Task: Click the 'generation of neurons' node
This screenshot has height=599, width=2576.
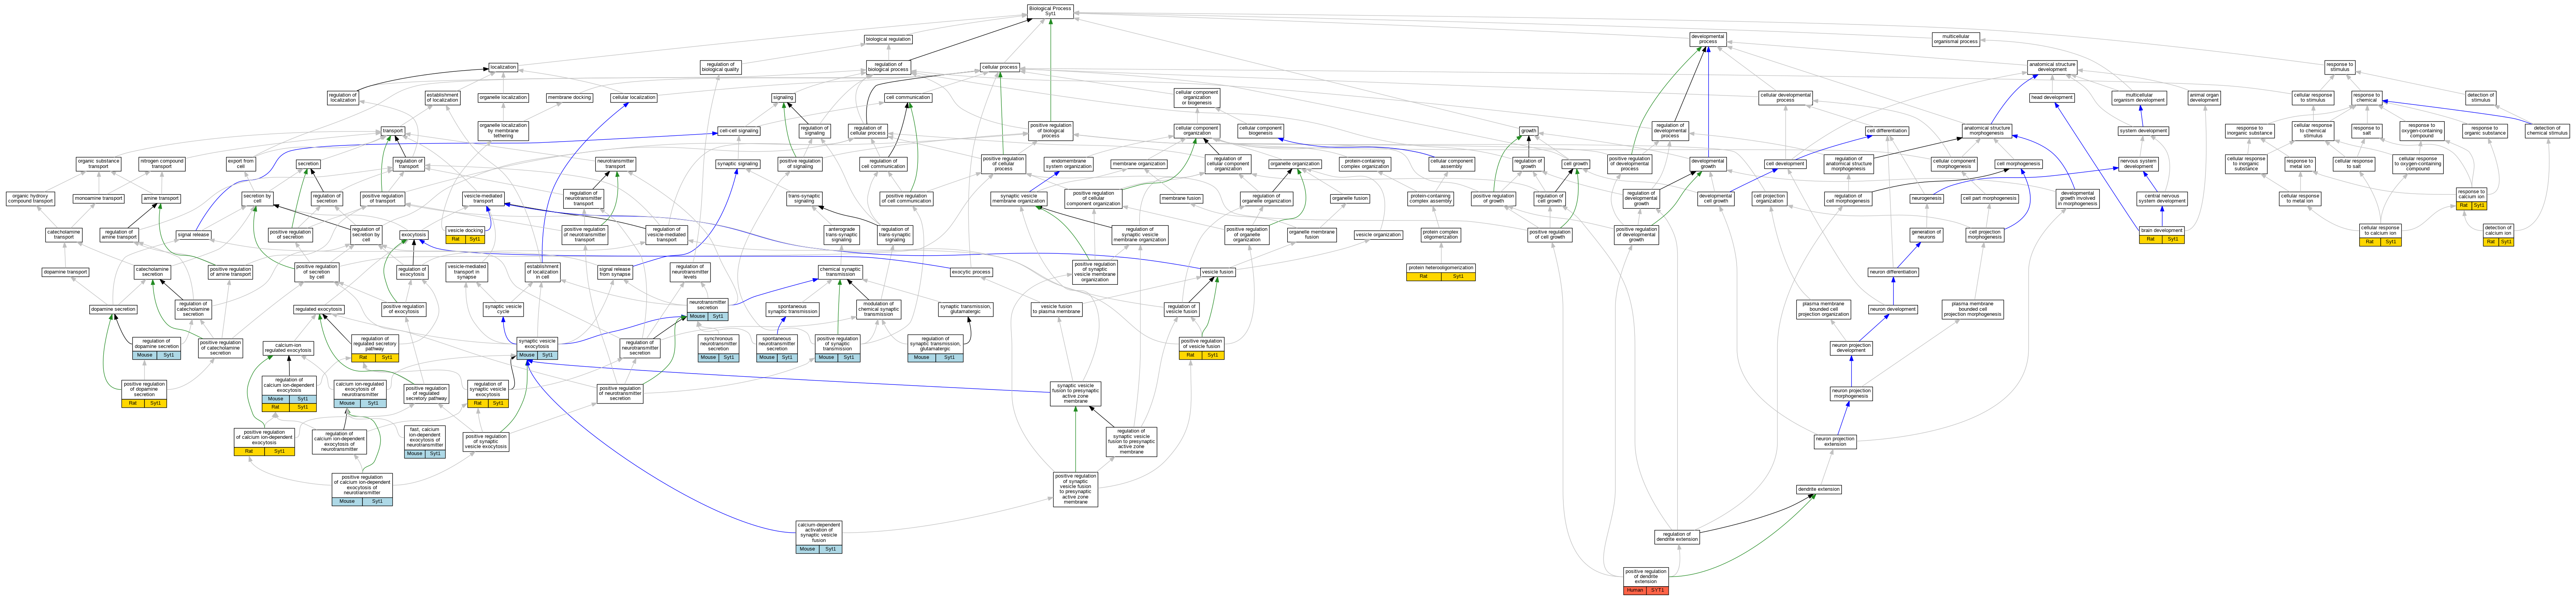Action: [x=1926, y=235]
